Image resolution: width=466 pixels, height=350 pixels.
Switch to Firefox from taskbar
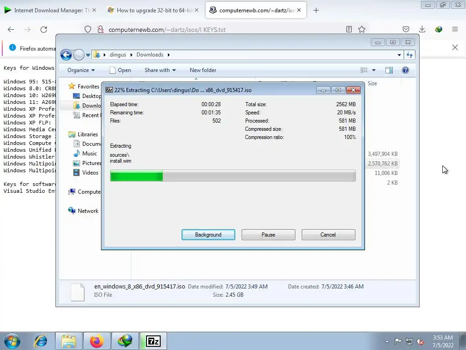click(x=97, y=341)
